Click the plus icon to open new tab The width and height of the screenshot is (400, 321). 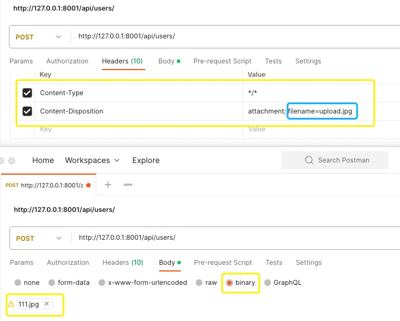tap(108, 185)
